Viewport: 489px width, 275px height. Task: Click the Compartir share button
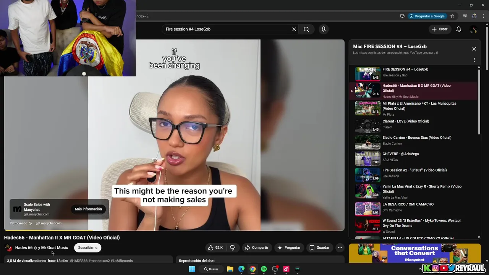click(256, 247)
